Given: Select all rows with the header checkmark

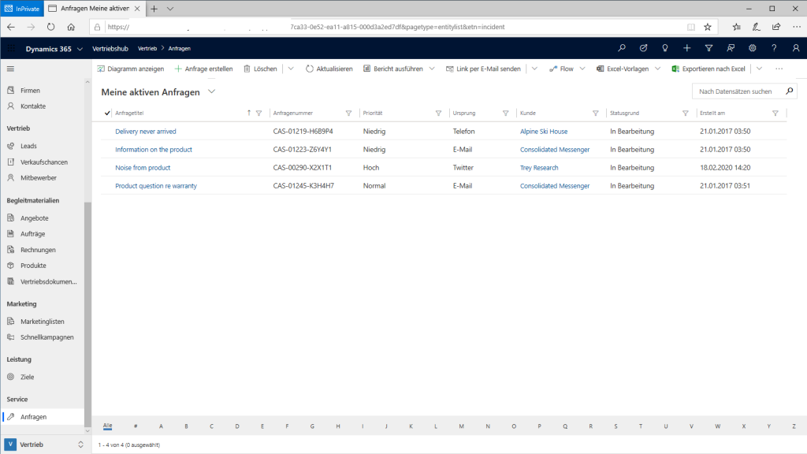Looking at the screenshot, I should [x=106, y=113].
